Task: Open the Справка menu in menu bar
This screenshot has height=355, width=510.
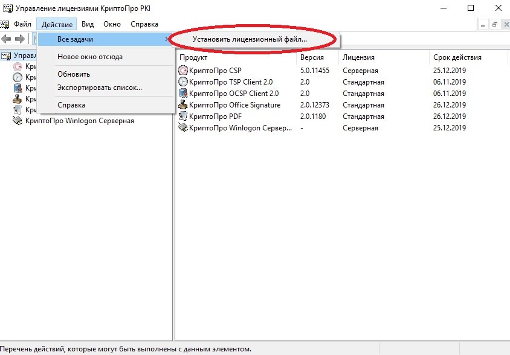Action: [x=144, y=24]
